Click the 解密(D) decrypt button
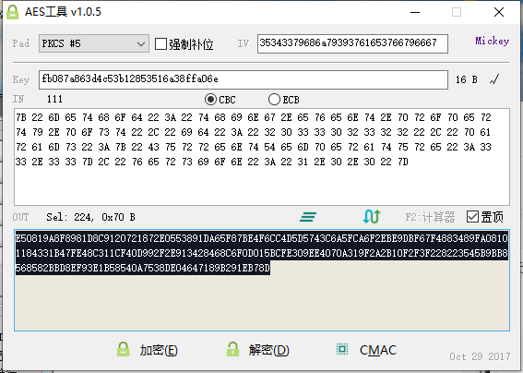Screen dimensions: 523x373 [x=258, y=350]
